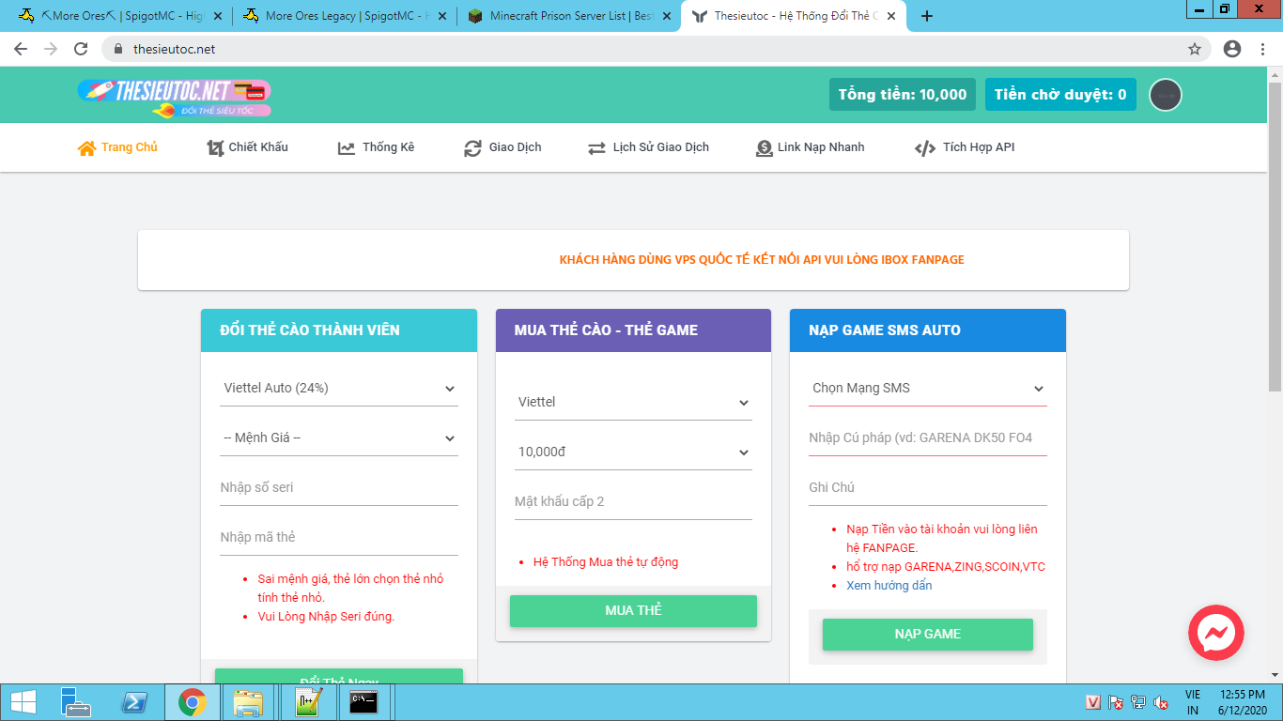Open the Mệnh Giá denomination dropdown

pos(339,438)
